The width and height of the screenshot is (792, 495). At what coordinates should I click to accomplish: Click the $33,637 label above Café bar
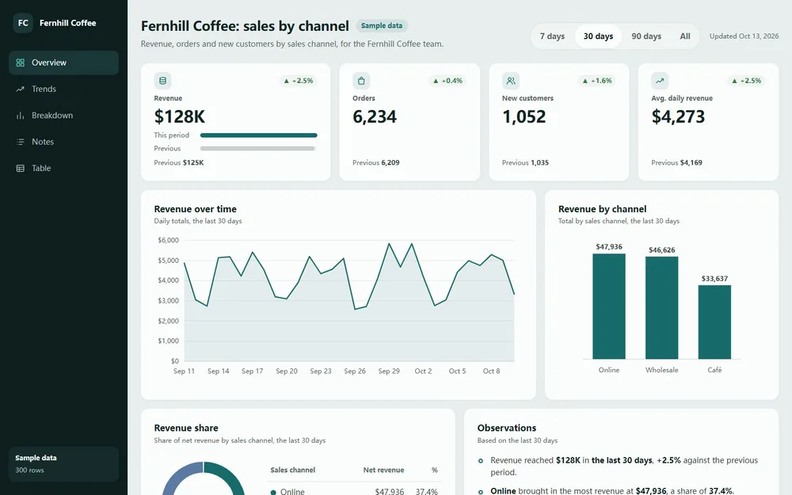click(714, 279)
